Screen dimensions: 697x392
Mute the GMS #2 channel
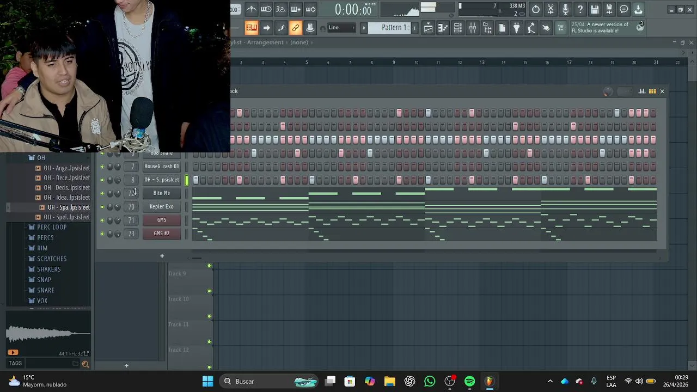(102, 234)
